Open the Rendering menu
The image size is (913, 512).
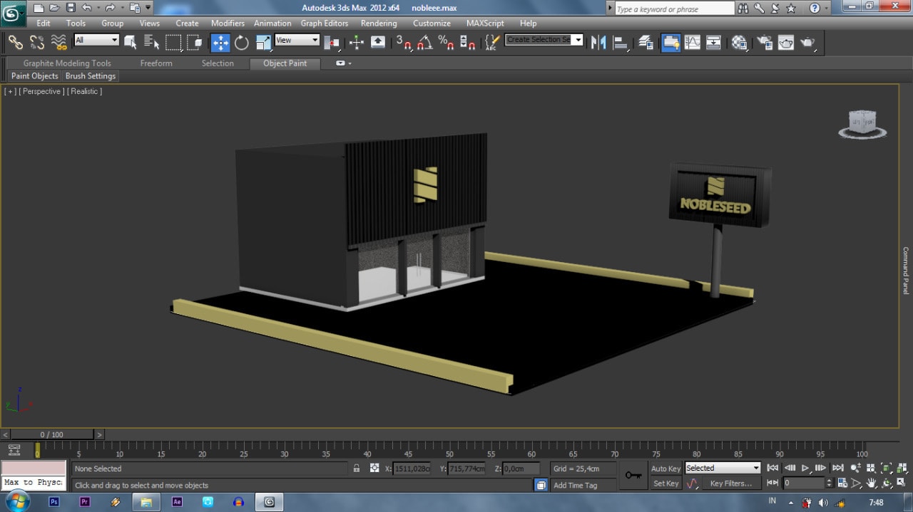(378, 23)
